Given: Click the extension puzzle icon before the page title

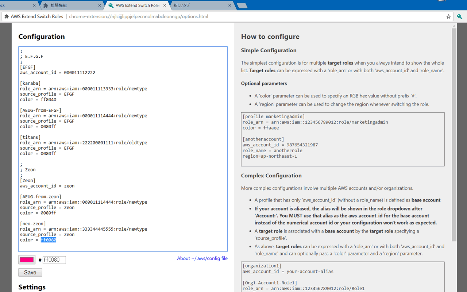Looking at the screenshot, I should coord(6,16).
